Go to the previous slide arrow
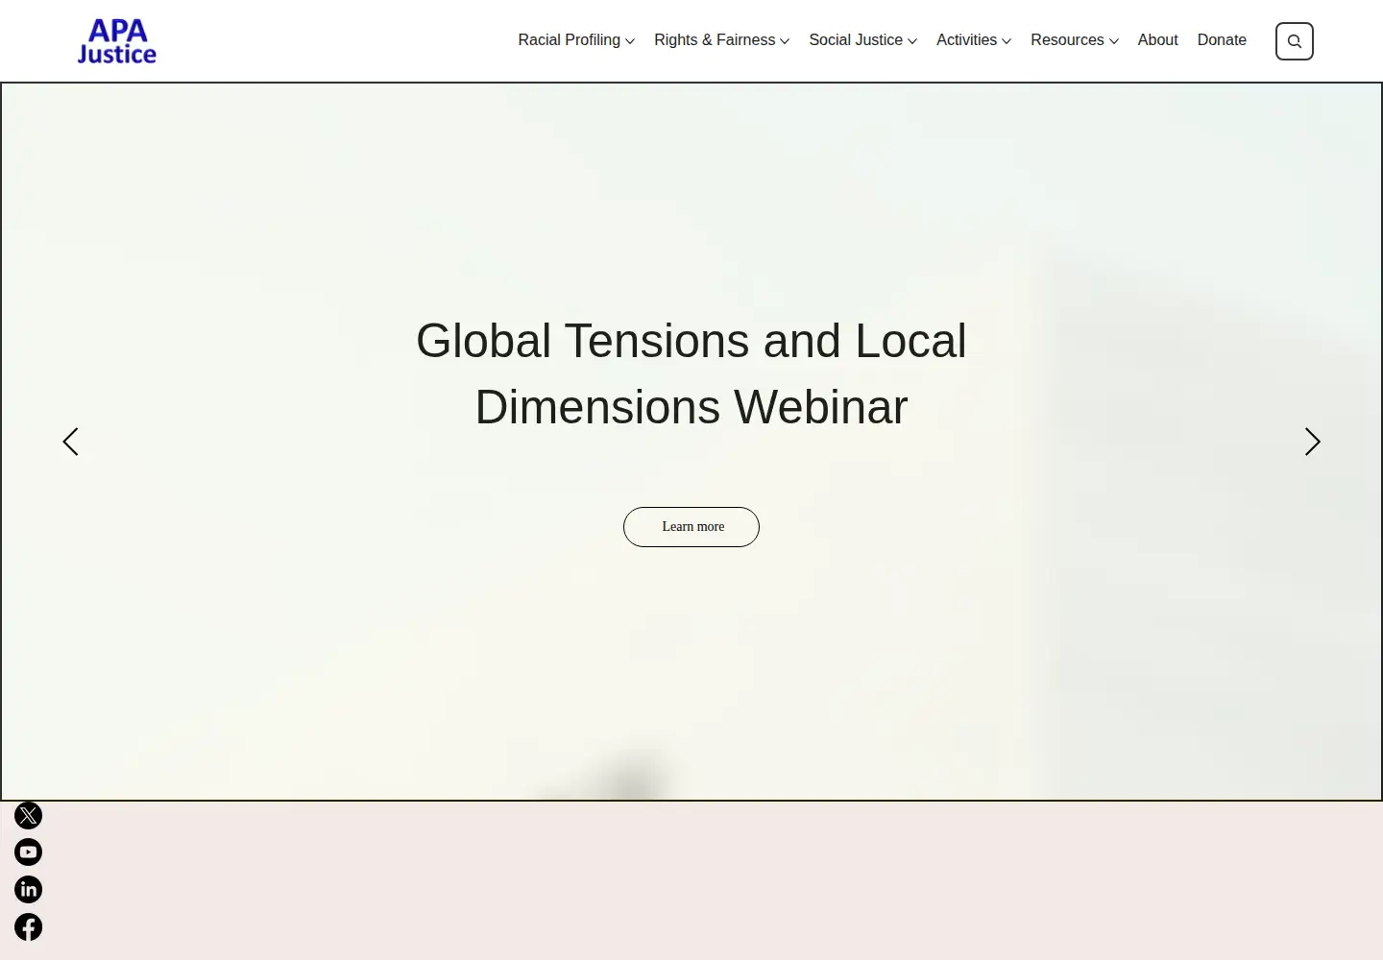This screenshot has height=960, width=1383. (x=70, y=442)
